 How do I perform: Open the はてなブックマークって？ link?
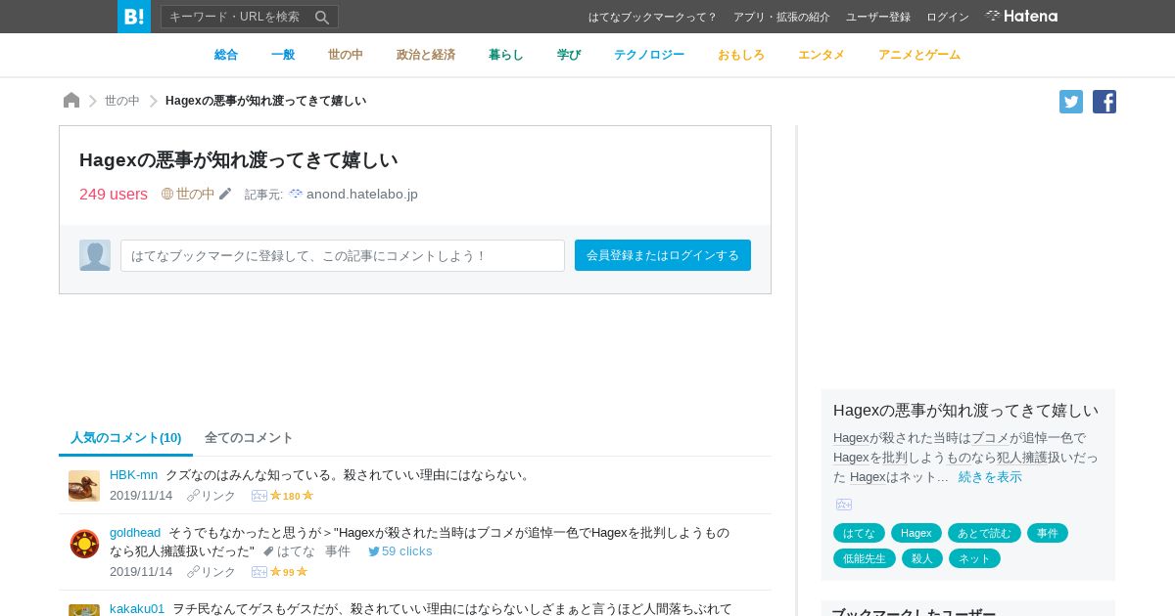point(653,17)
